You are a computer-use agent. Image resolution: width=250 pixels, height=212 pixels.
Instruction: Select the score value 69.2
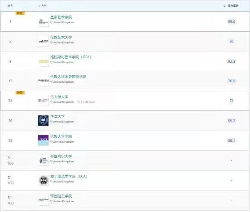232,121
